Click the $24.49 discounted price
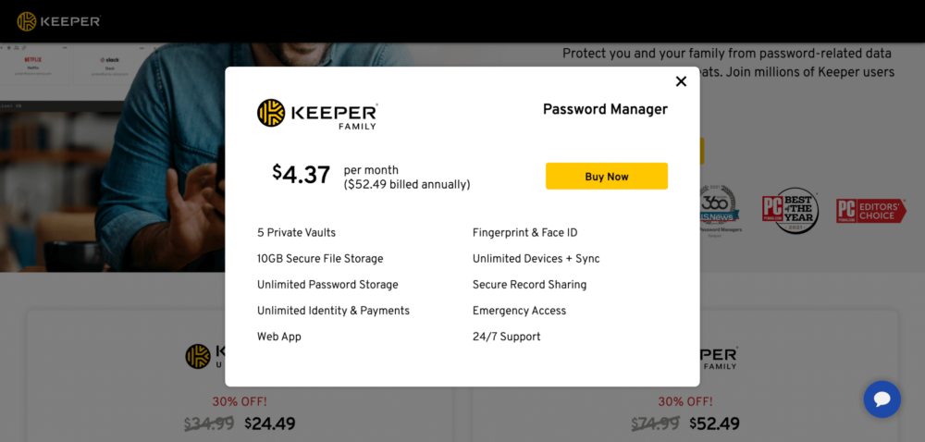925x442 pixels. click(269, 424)
